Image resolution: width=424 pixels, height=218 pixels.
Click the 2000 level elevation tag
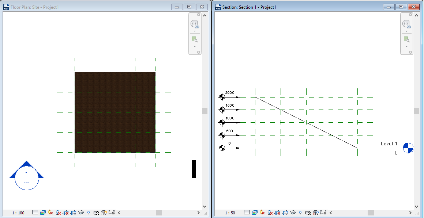tap(230, 92)
